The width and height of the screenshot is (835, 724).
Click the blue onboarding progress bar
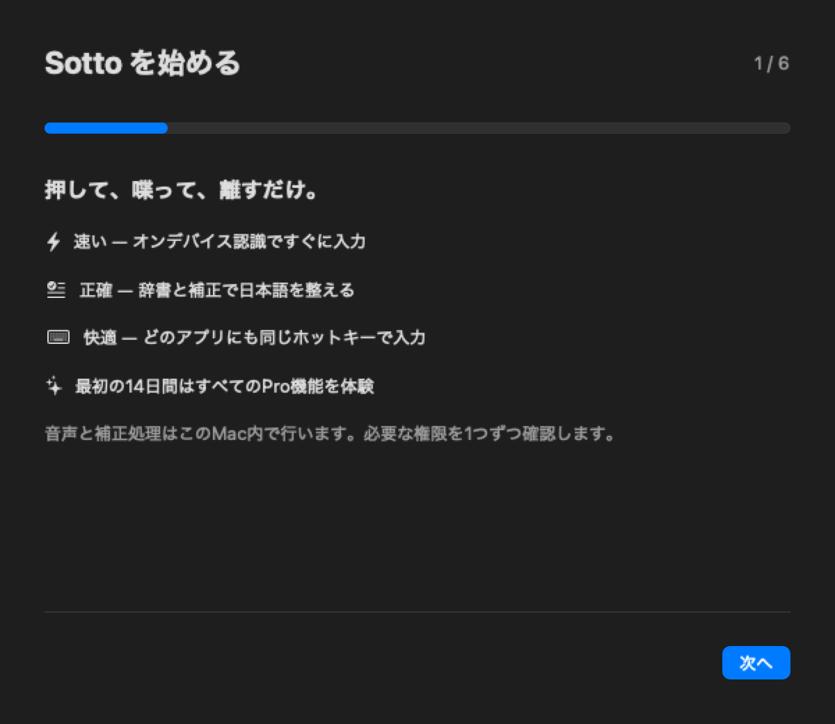coord(417,128)
